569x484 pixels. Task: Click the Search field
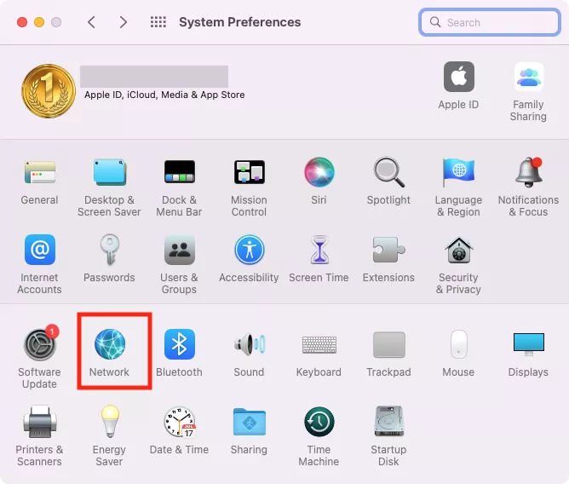click(x=490, y=22)
